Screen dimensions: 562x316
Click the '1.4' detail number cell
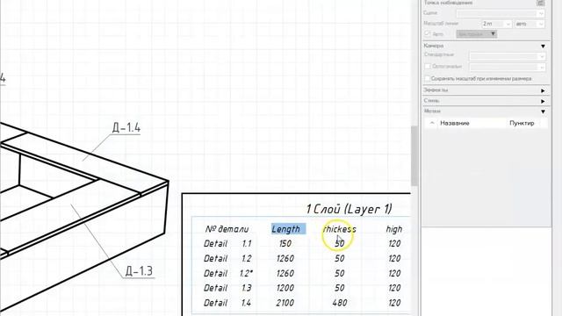coord(246,303)
